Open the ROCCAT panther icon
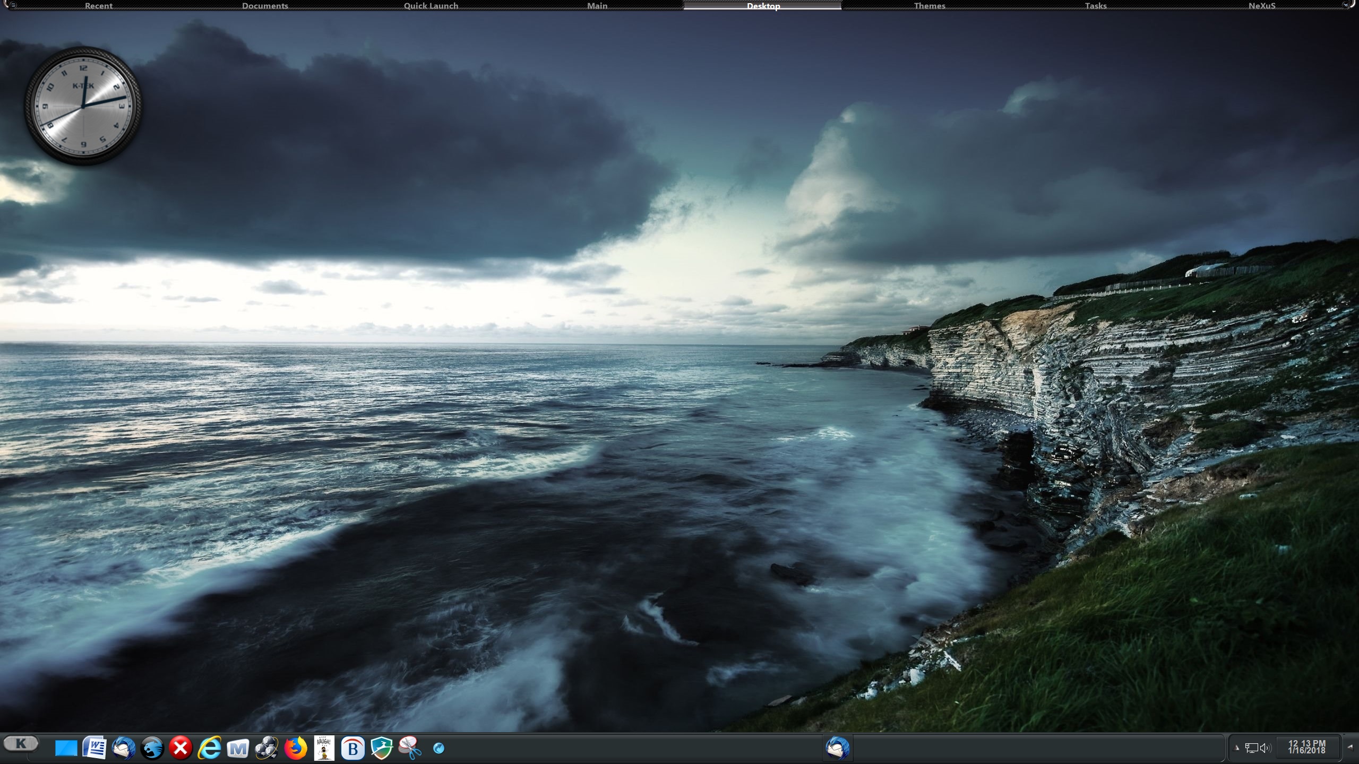 pos(152,748)
